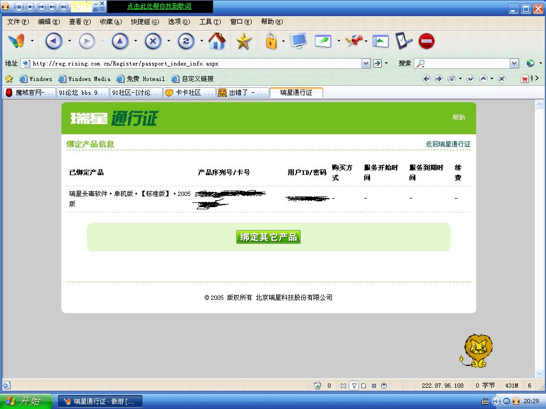Pause playback in the mini music player
Viewport: 546px width, 409px height.
point(19,6)
